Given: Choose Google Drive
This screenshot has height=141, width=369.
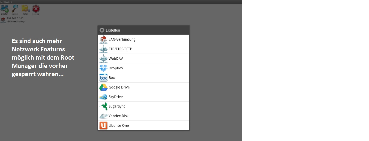Looking at the screenshot, I should 143,87.
